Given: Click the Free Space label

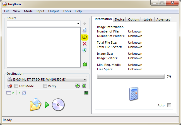Looking at the screenshot, I should point(105,69).
